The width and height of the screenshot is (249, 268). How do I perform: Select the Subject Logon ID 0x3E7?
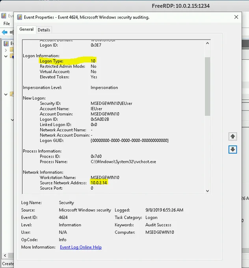tap(96, 45)
